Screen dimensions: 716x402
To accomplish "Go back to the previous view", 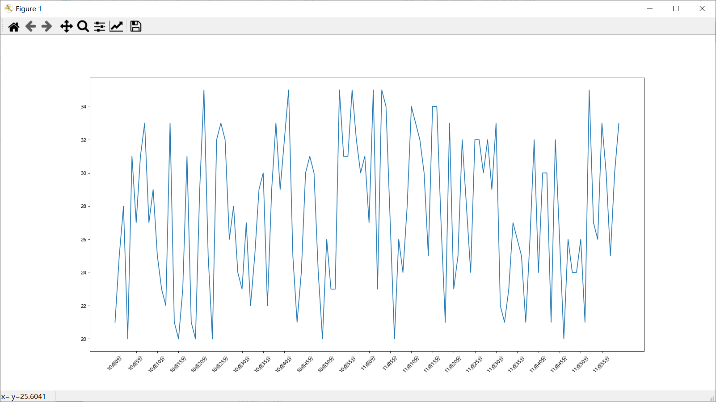I will coord(30,27).
